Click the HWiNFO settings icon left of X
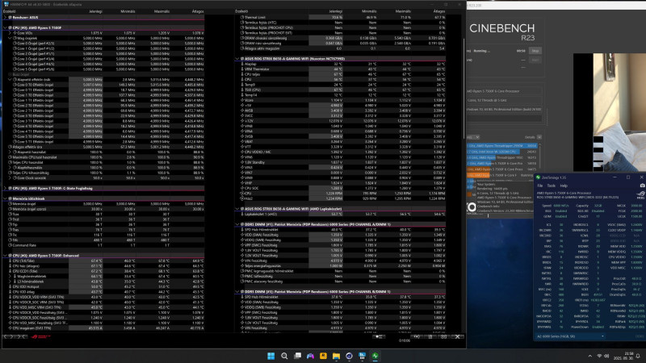 point(443,336)
